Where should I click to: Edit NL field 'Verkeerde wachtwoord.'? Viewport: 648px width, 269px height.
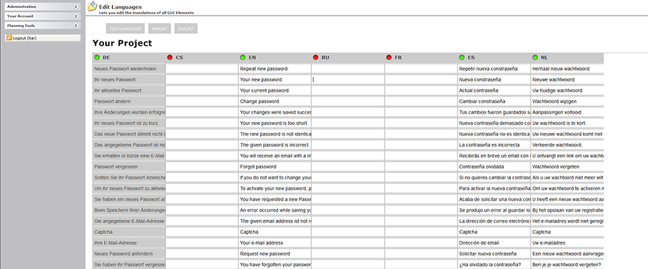567,145
